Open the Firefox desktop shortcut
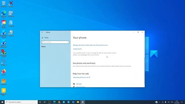This screenshot has width=185, height=104. coord(3,72)
